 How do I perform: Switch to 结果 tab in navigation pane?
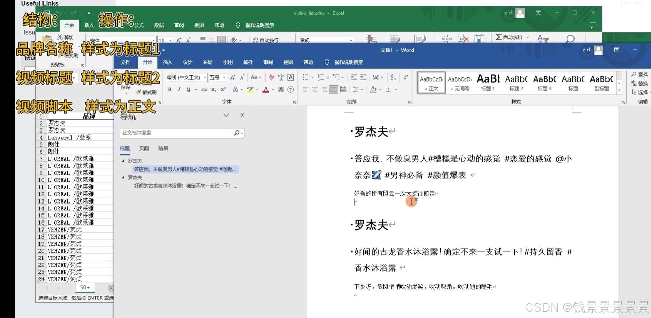point(163,148)
